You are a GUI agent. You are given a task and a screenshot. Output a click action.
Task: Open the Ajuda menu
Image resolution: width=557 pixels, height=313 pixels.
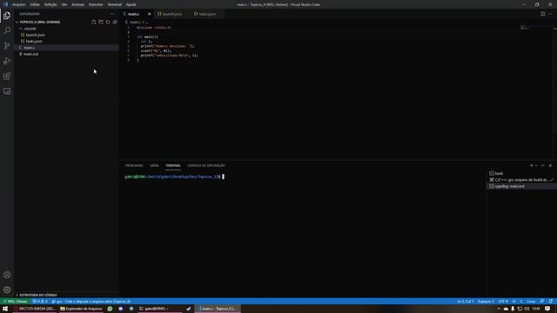coord(131,4)
